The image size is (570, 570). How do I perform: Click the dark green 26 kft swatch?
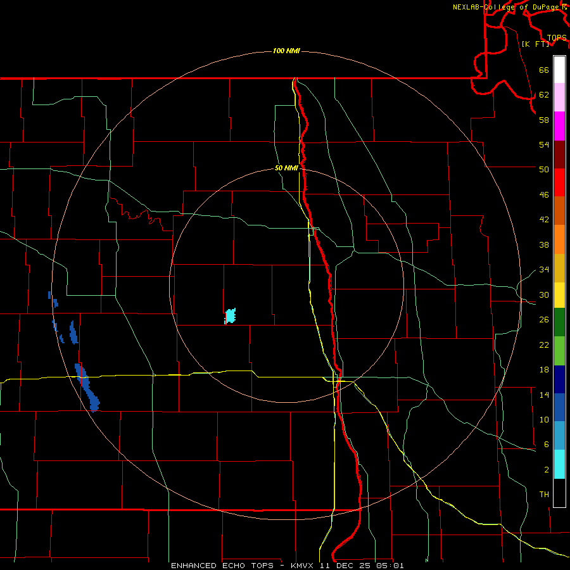click(x=559, y=322)
